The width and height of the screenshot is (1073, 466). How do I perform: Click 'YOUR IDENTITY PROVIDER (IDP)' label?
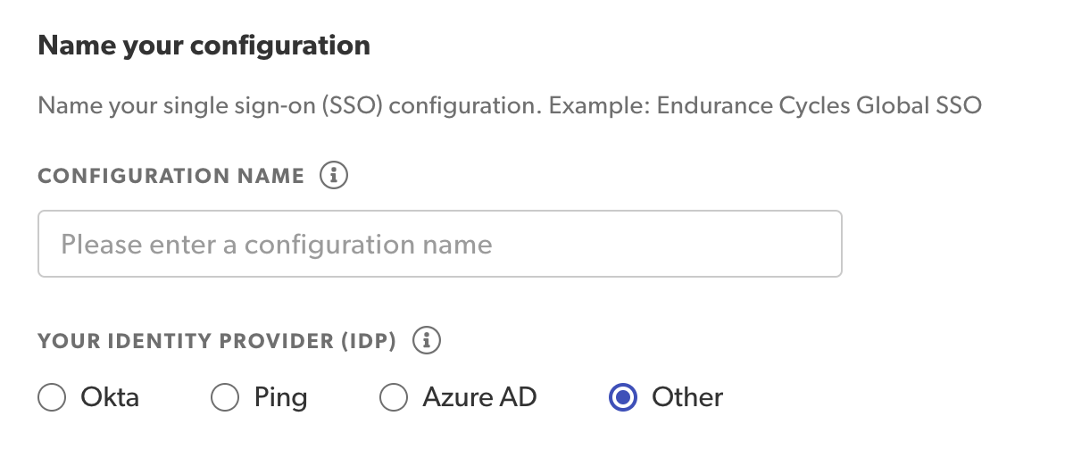[x=217, y=341]
